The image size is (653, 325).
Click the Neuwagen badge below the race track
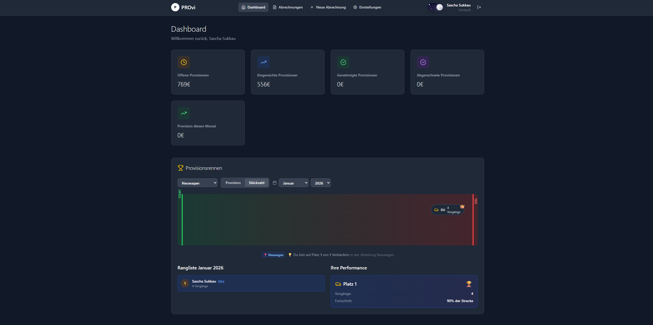coord(273,255)
